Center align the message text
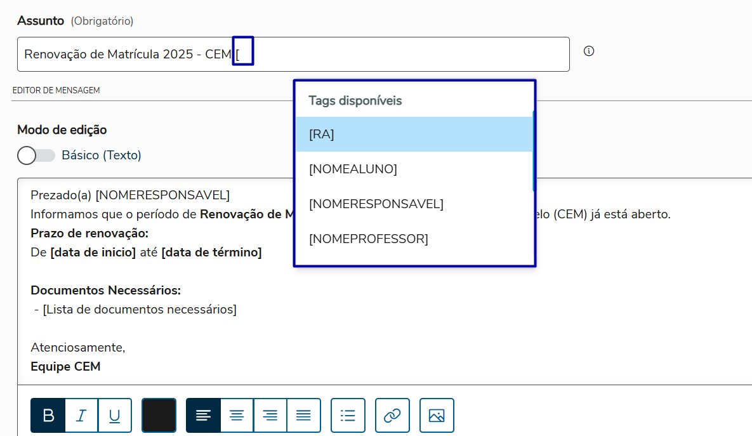 coord(237,416)
